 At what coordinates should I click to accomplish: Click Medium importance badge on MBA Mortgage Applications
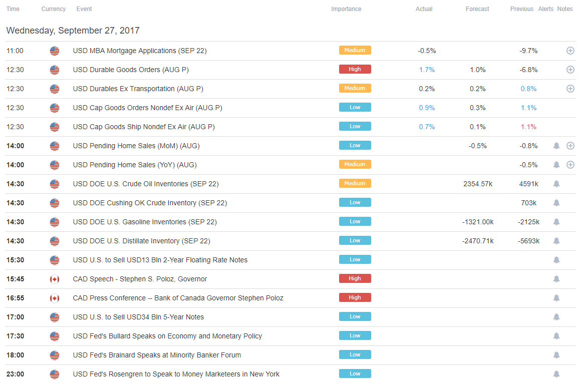point(355,50)
